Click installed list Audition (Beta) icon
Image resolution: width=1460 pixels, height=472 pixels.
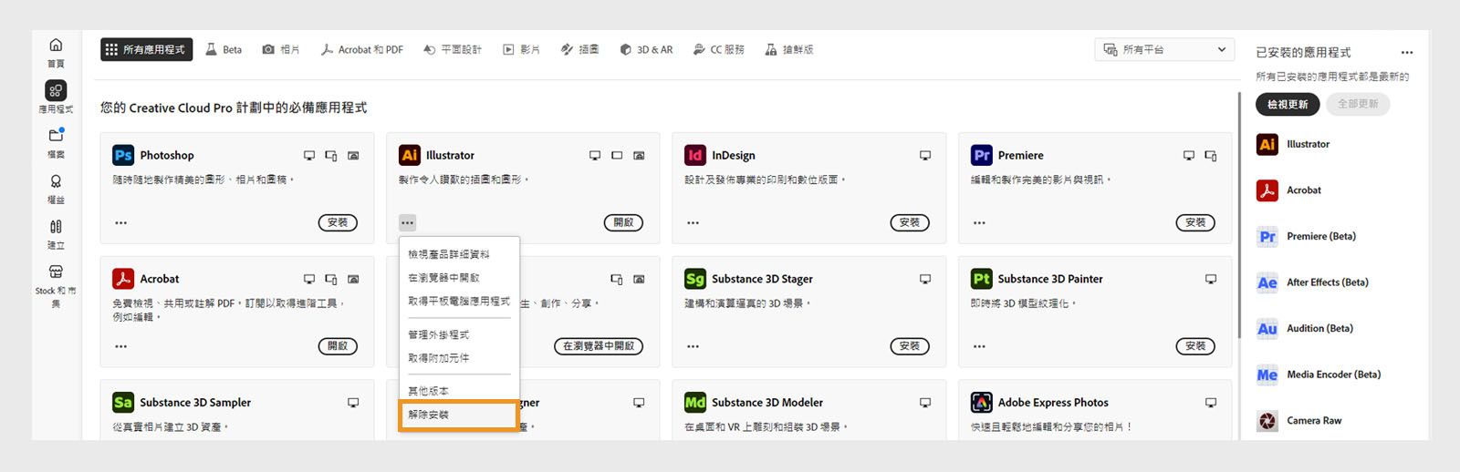point(1267,328)
